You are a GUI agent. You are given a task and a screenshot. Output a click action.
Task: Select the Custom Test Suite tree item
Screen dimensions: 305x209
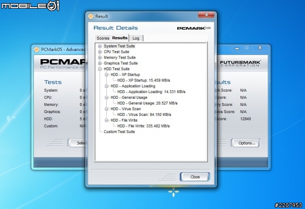click(120, 132)
